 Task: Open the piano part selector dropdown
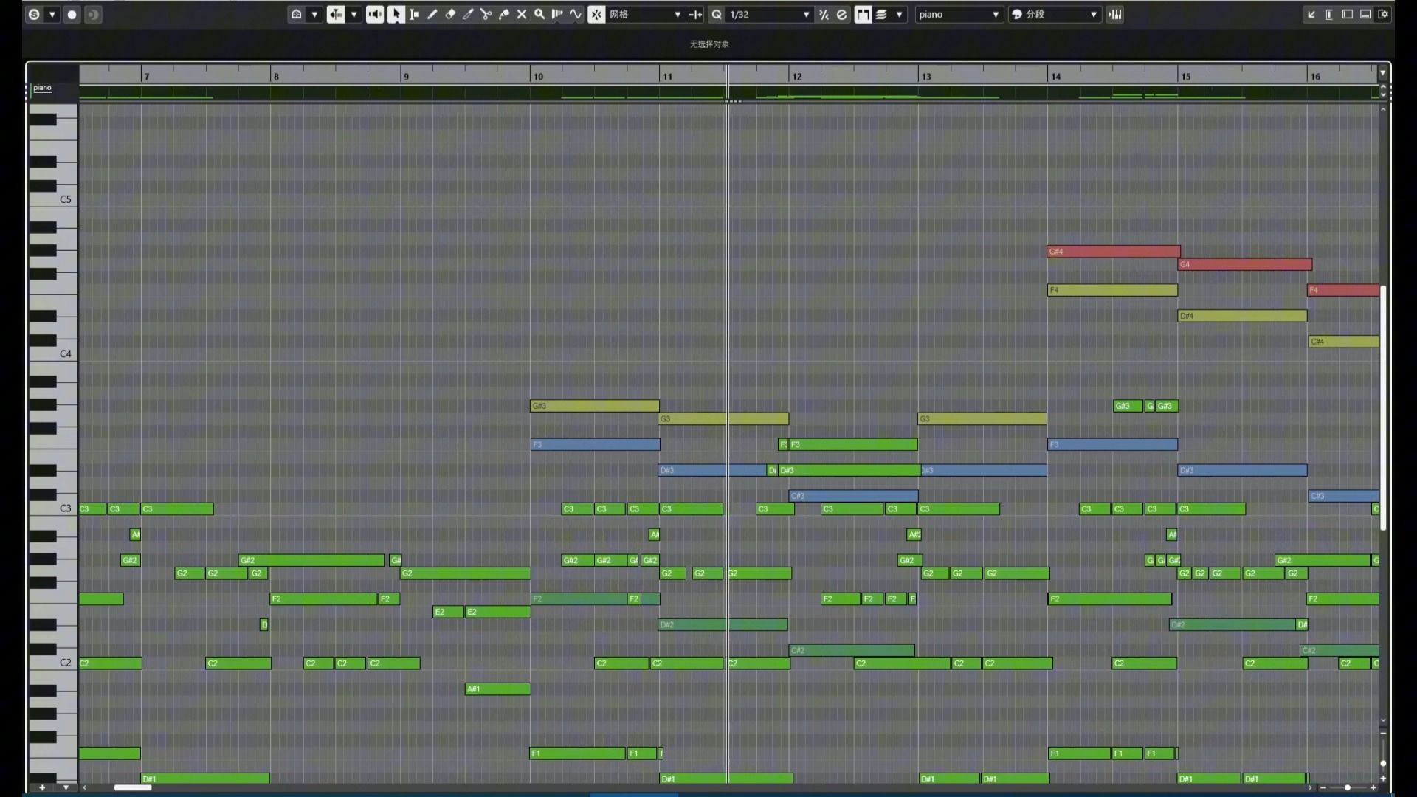click(x=959, y=14)
